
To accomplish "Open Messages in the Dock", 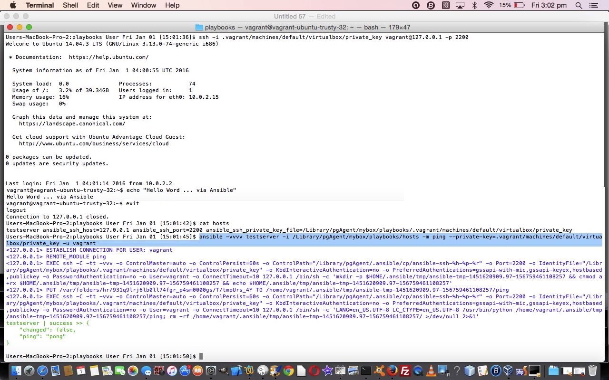I will coord(146,370).
